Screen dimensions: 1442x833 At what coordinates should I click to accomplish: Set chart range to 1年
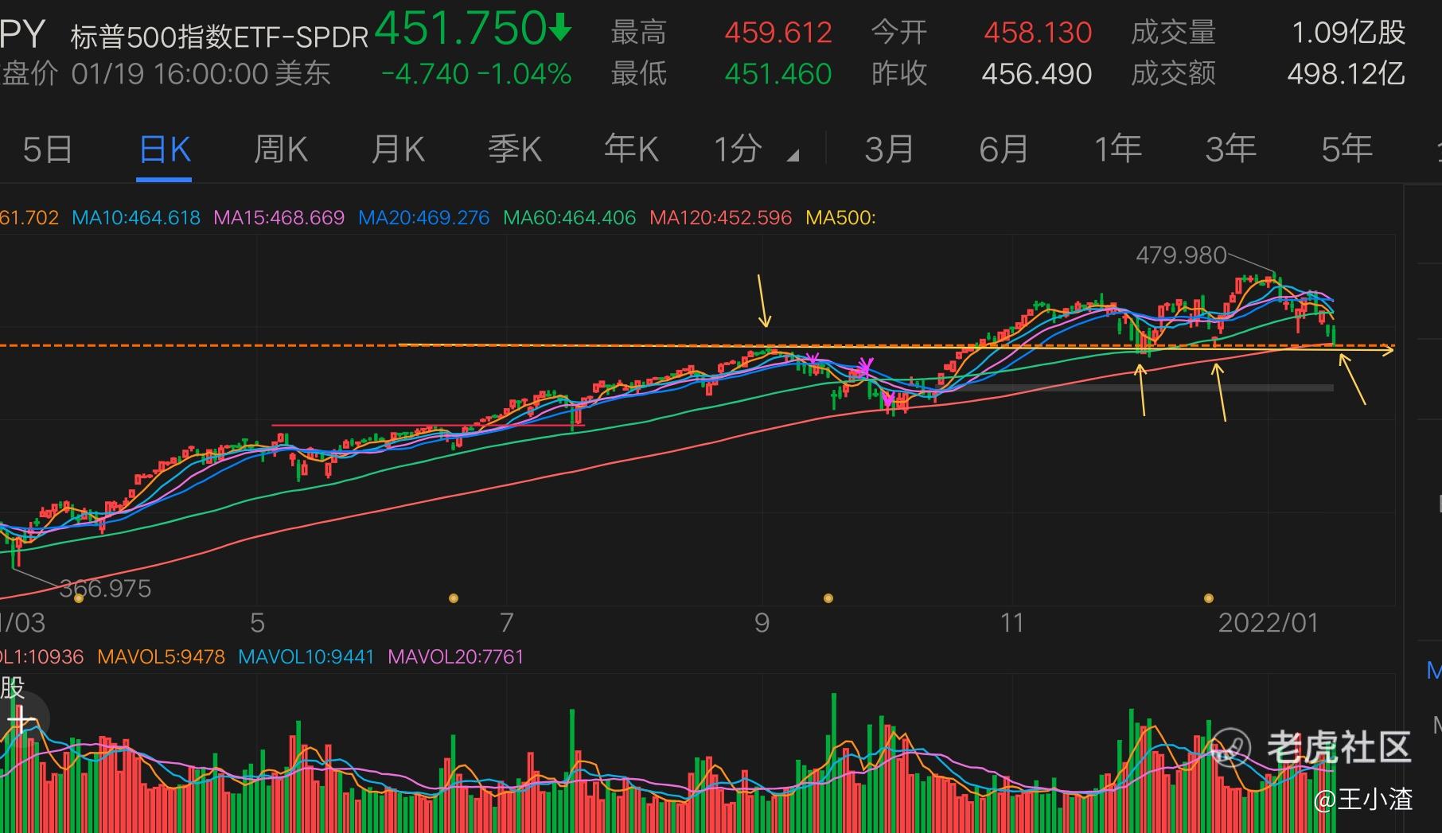pyautogui.click(x=1117, y=150)
